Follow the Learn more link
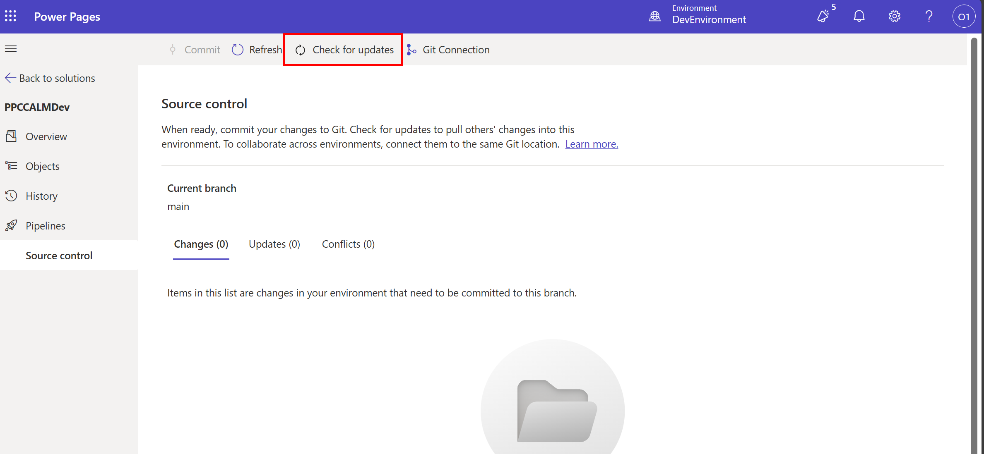 point(591,144)
